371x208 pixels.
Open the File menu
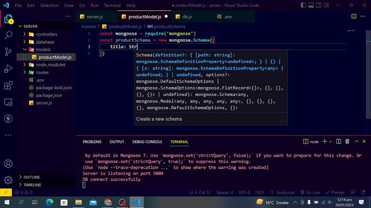click(x=18, y=5)
